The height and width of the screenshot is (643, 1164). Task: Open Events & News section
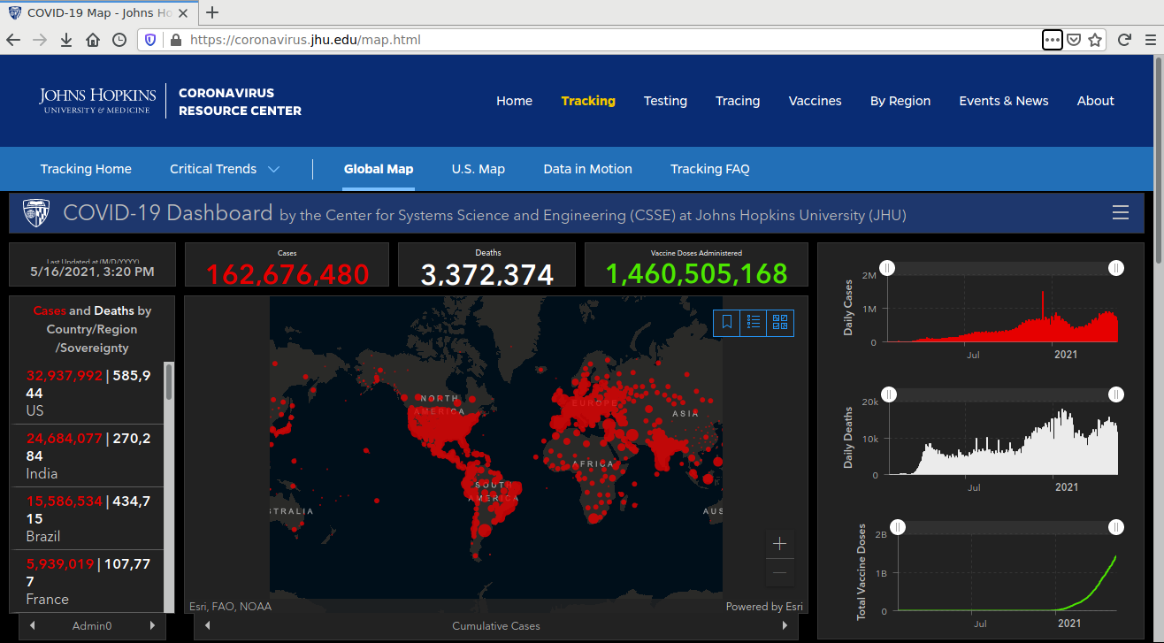click(1003, 101)
